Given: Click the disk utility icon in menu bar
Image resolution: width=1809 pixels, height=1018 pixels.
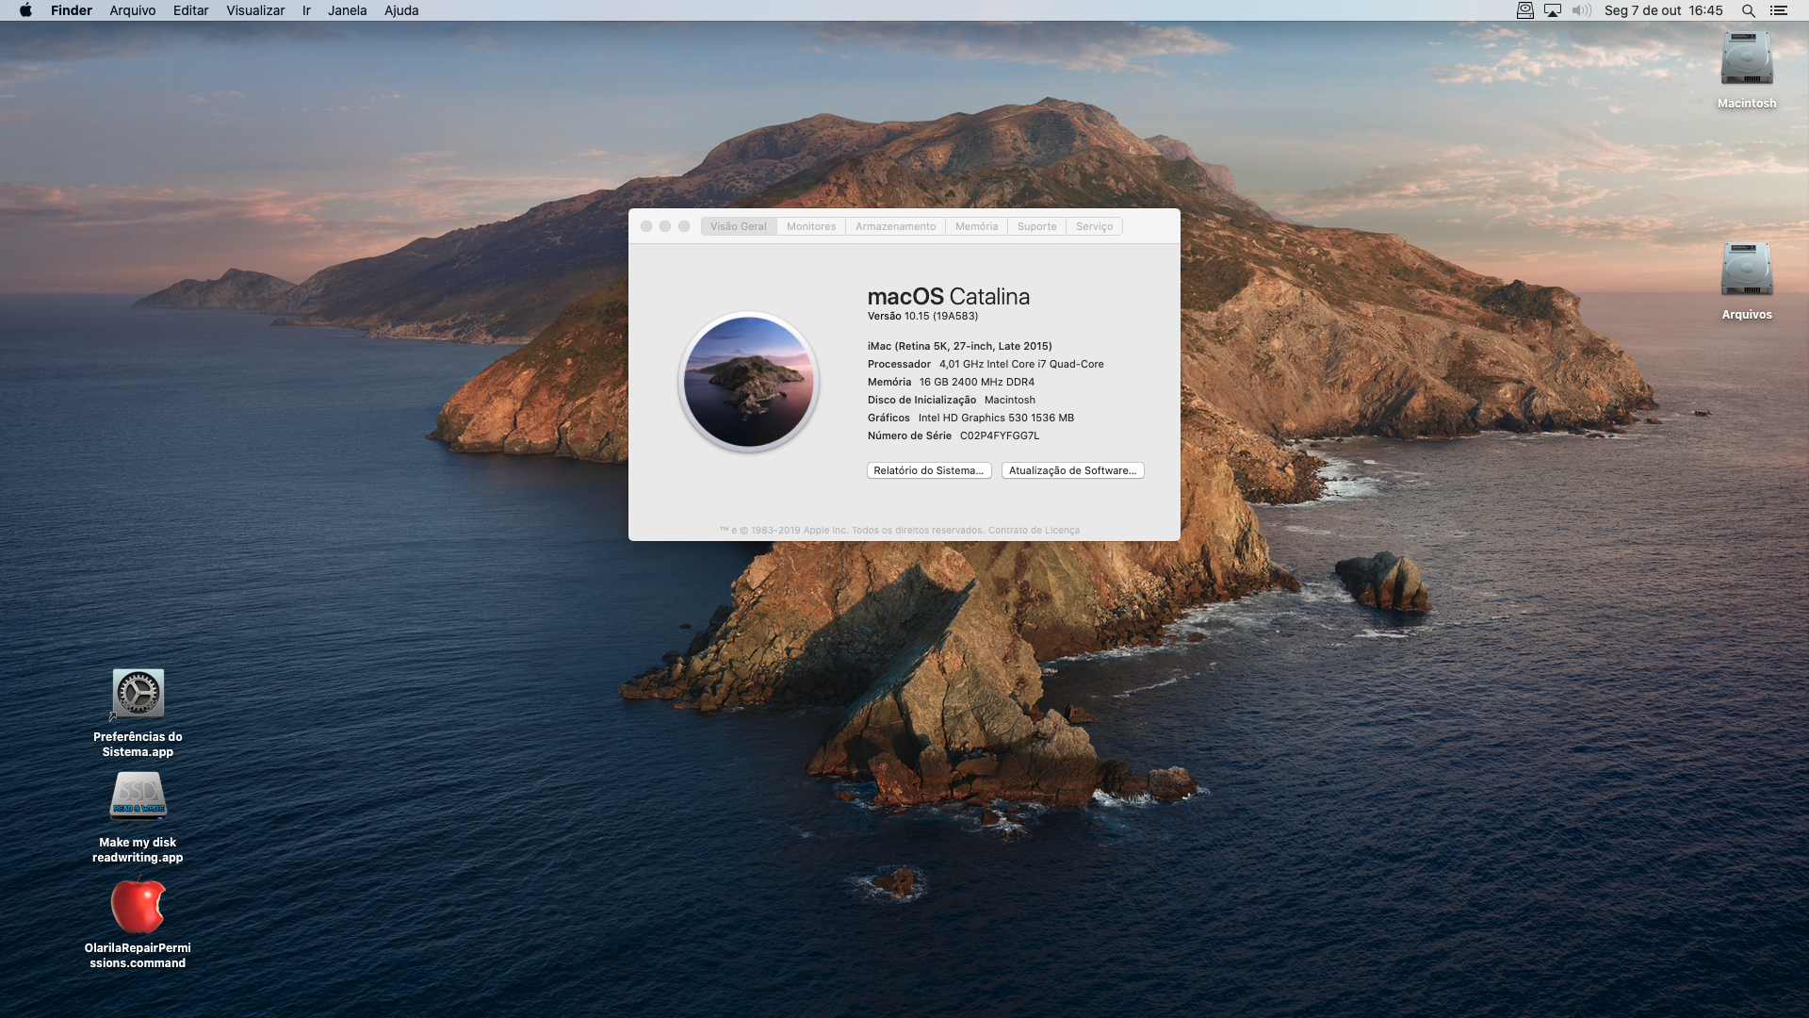Looking at the screenshot, I should (1525, 10).
